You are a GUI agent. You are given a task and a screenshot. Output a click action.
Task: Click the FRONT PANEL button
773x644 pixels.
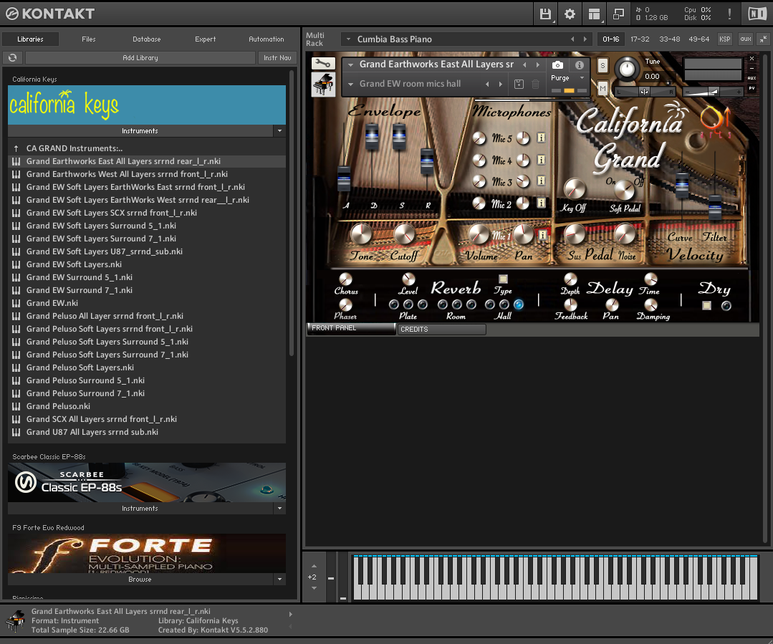coord(351,328)
